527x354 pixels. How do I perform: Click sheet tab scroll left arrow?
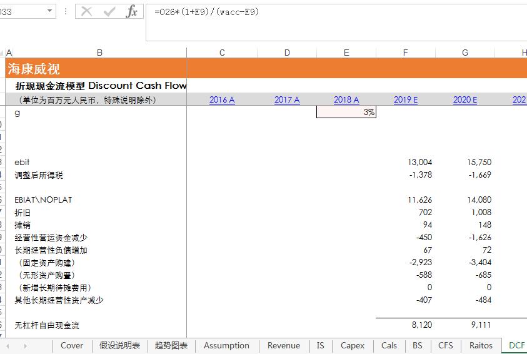pos(8,346)
